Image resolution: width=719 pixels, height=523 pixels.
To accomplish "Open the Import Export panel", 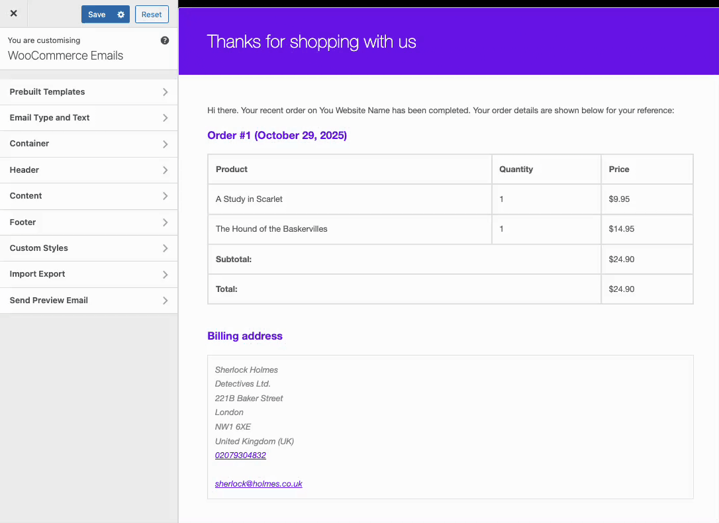I will 89,274.
